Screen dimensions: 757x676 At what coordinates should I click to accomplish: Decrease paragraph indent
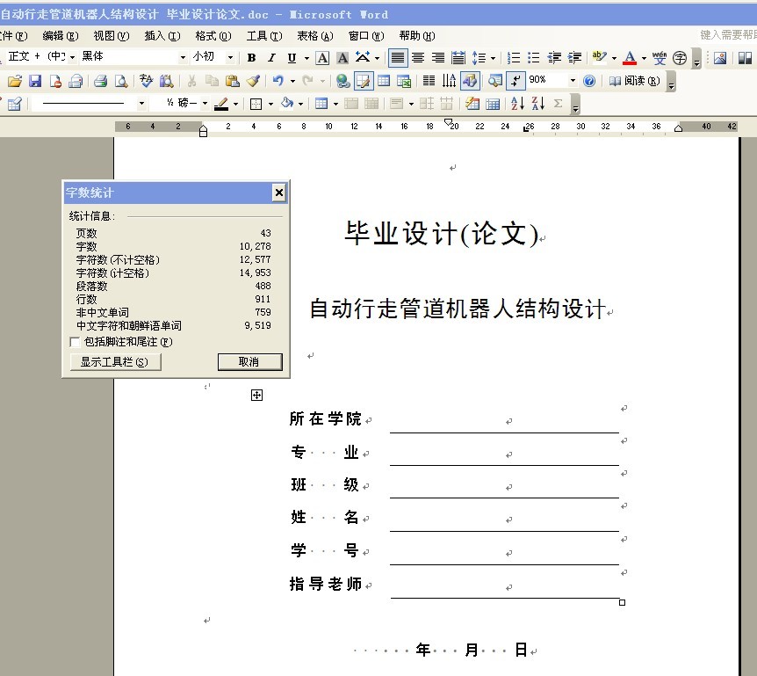(554, 58)
